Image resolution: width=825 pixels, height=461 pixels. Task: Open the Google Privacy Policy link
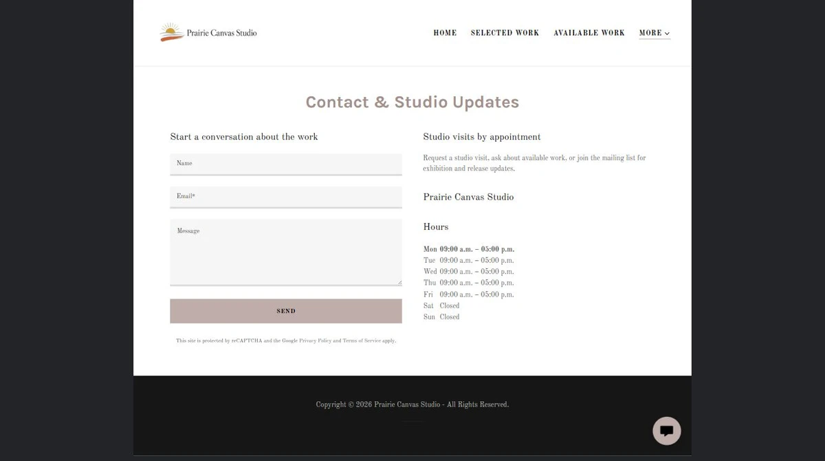pos(315,341)
